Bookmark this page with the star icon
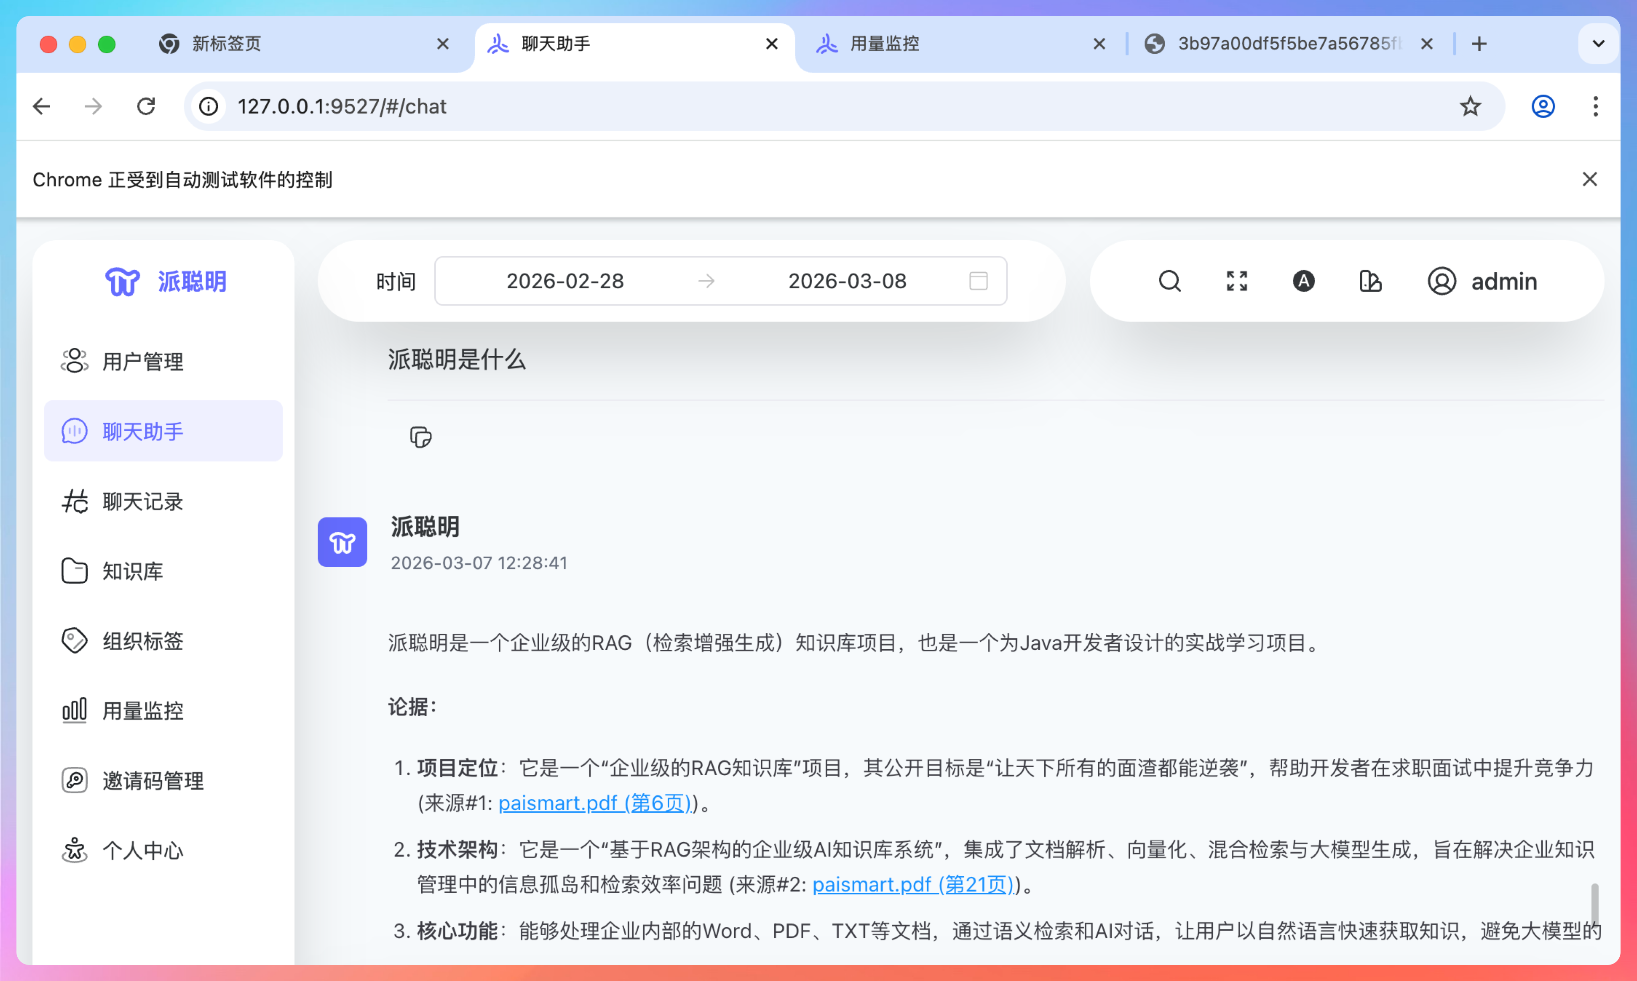Screen dimensions: 1637x981 tap(1470, 106)
